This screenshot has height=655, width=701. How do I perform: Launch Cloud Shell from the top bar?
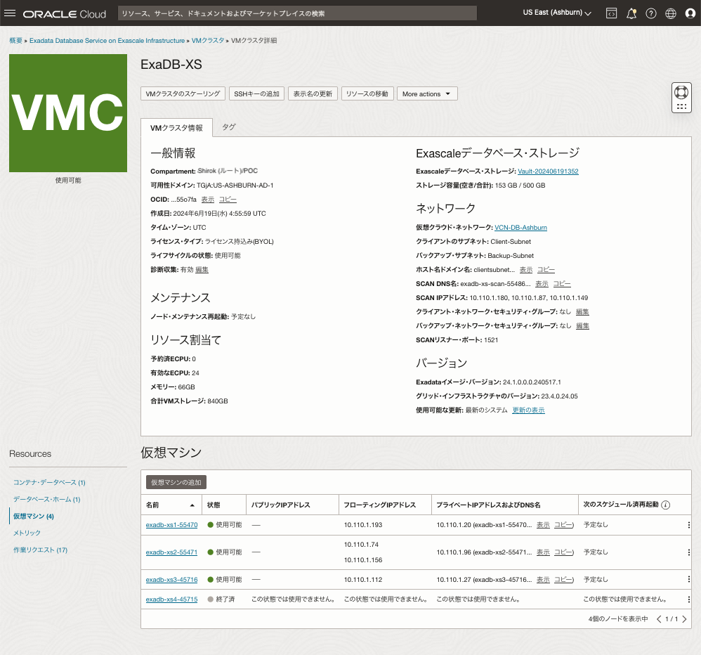[610, 13]
